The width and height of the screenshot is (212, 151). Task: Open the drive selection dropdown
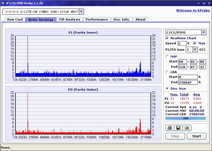81,12
